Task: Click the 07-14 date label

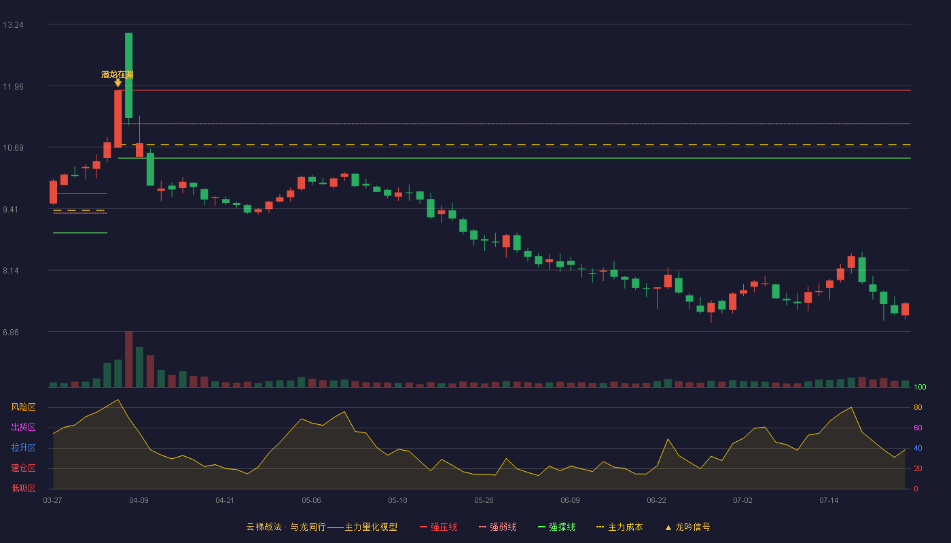Action: pyautogui.click(x=829, y=500)
